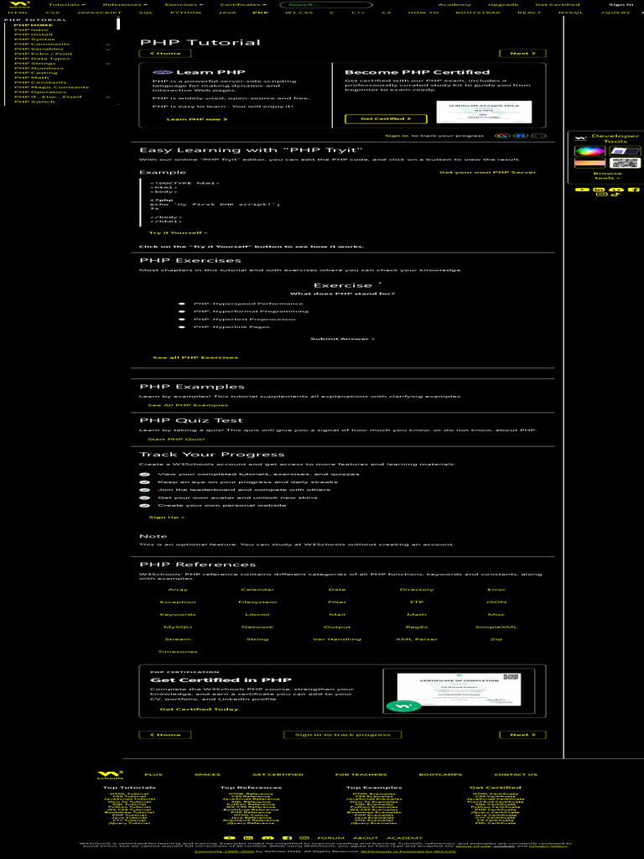Open the mockup tool thumbnail in Developer Tools
This screenshot has height=859, width=644.
point(625,151)
